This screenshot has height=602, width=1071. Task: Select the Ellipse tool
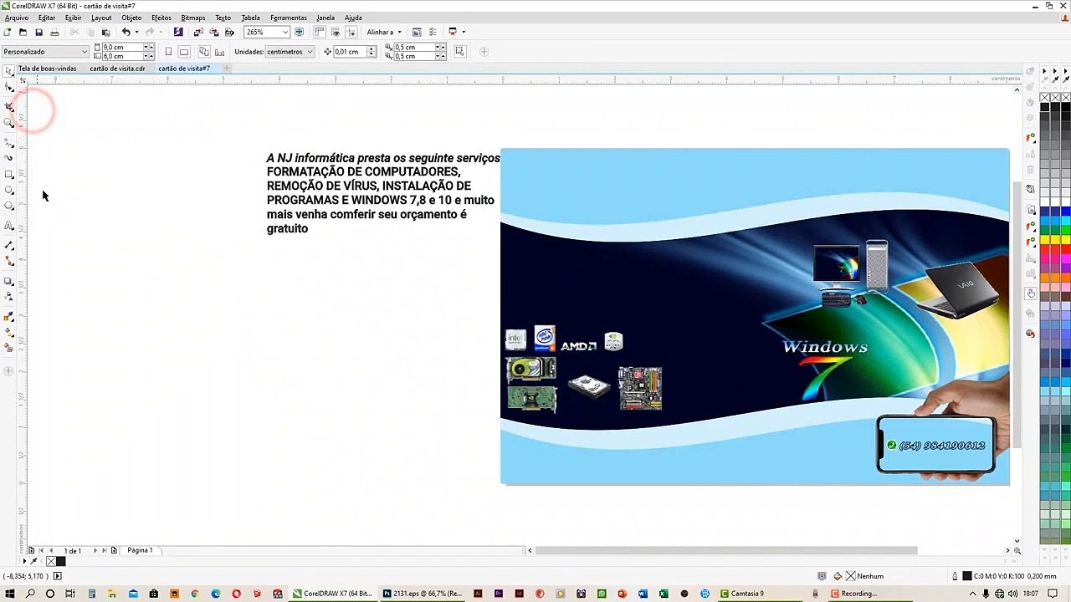[9, 191]
